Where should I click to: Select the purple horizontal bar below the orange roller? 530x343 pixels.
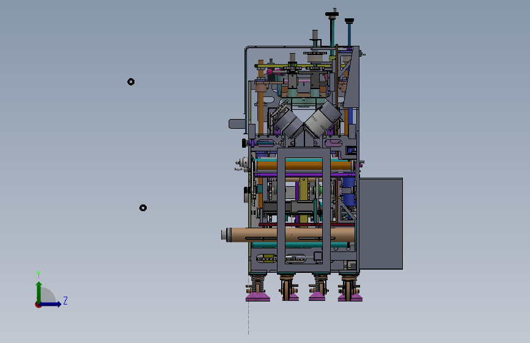click(x=304, y=175)
